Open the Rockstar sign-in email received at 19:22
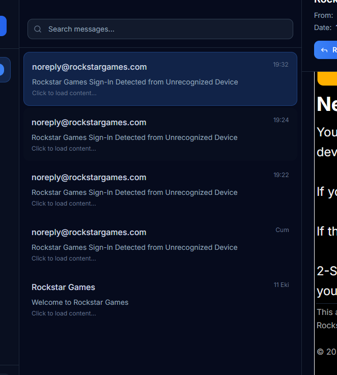The width and height of the screenshot is (337, 375). point(160,189)
